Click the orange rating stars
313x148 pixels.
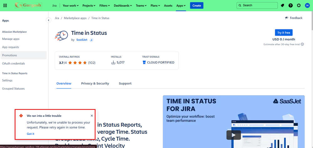pos(77,63)
